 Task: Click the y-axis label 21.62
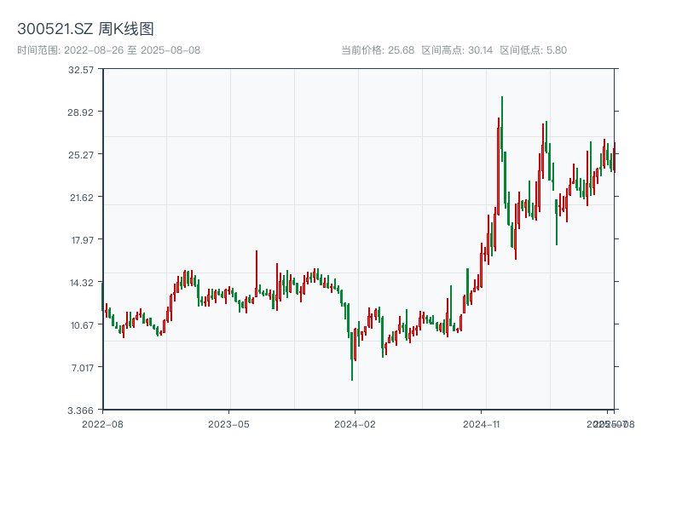click(82, 198)
